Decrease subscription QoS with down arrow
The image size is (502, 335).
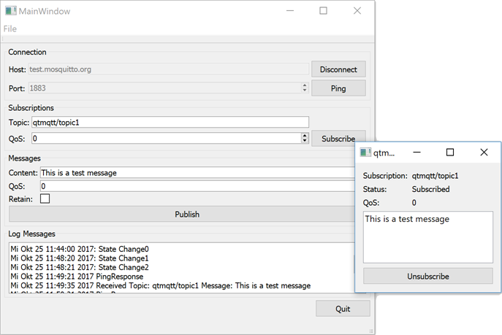305,141
